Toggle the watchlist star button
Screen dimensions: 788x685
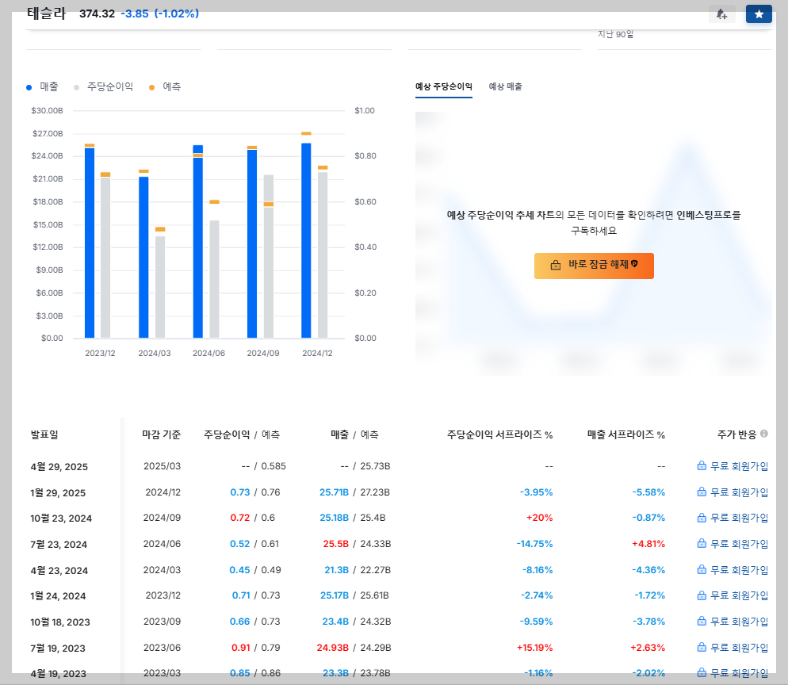pyautogui.click(x=759, y=14)
